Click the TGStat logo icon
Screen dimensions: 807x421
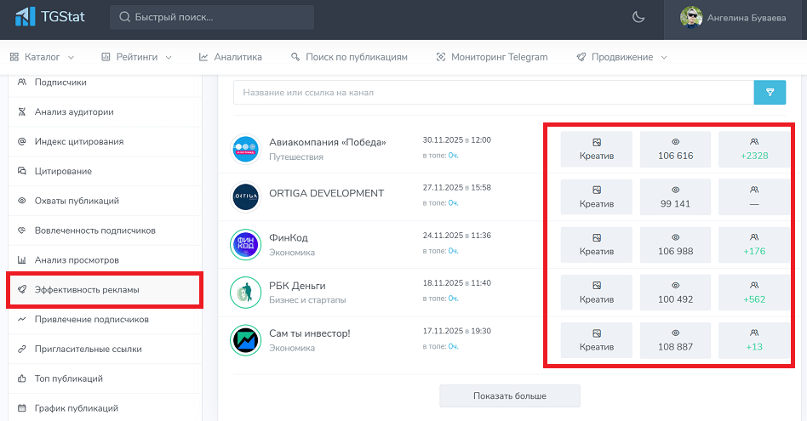(x=26, y=17)
